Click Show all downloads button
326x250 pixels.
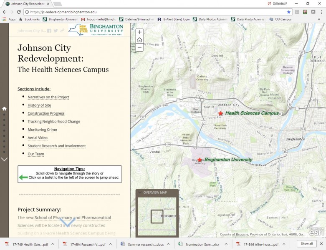pos(306,244)
